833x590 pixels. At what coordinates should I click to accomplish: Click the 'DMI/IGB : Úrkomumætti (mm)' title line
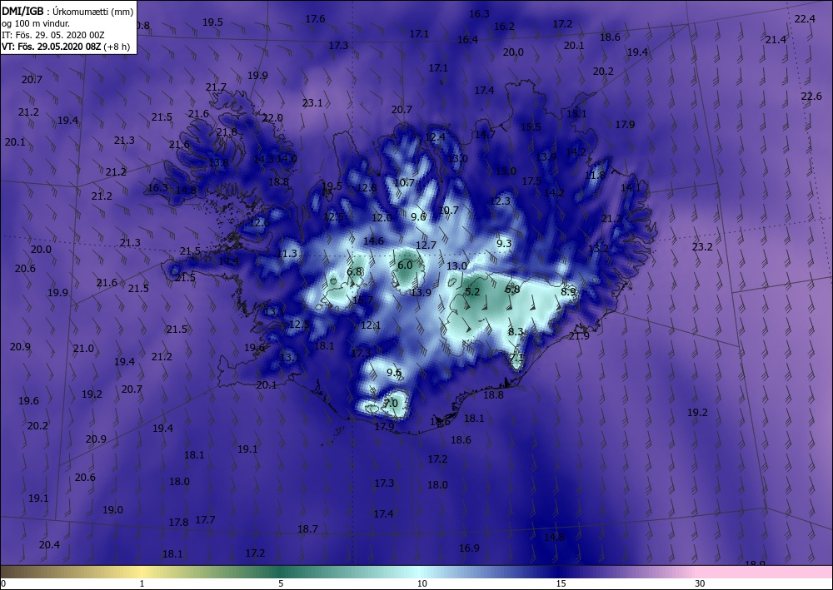tap(67, 11)
